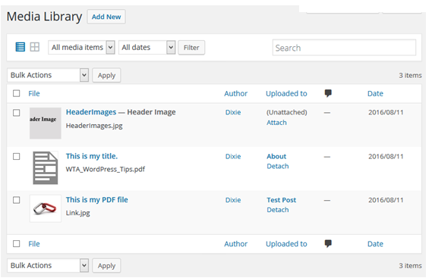Sort by comments icon in footer row
The height and width of the screenshot is (278, 429).
click(328, 243)
